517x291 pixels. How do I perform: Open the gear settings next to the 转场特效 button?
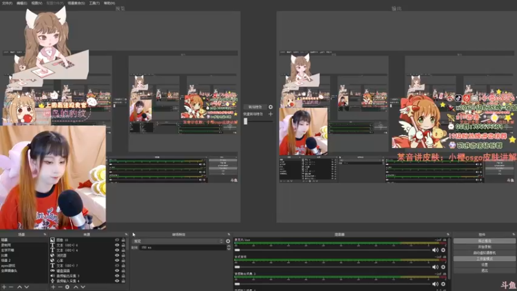point(271,107)
